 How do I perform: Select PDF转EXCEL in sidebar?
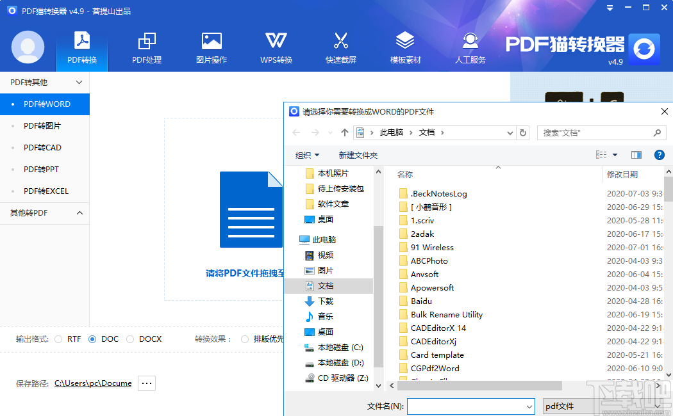[45, 191]
